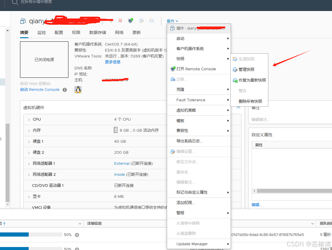Image resolution: width=332 pixels, height=250 pixels.
Task: Open the 虚拟机策略 submenu
Action: point(199,110)
